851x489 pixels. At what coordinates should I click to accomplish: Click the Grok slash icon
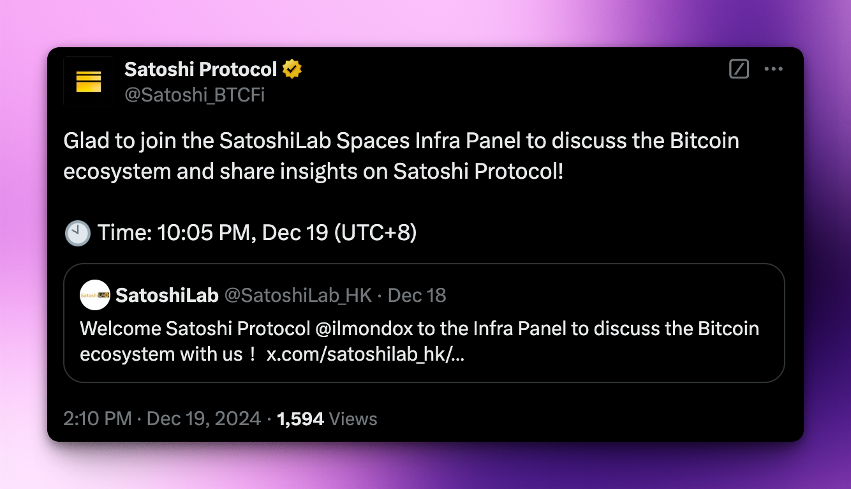pyautogui.click(x=739, y=69)
